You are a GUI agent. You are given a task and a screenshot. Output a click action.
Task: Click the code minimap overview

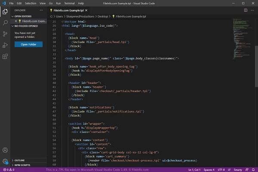(x=243, y=38)
